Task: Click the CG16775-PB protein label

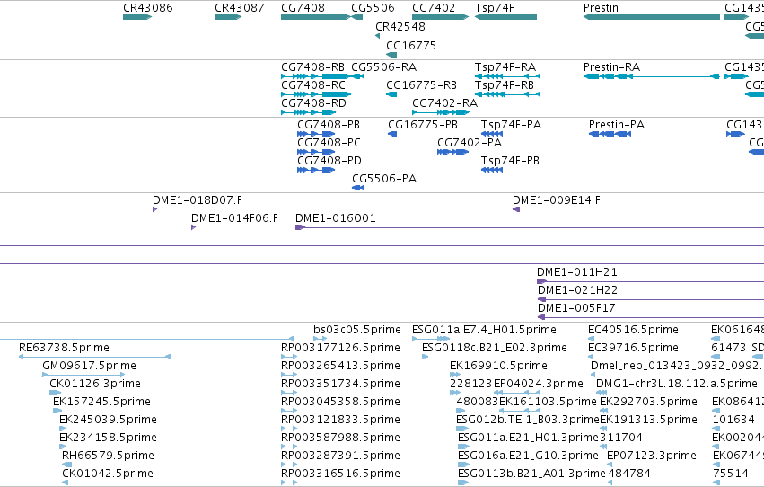Action: click(423, 125)
